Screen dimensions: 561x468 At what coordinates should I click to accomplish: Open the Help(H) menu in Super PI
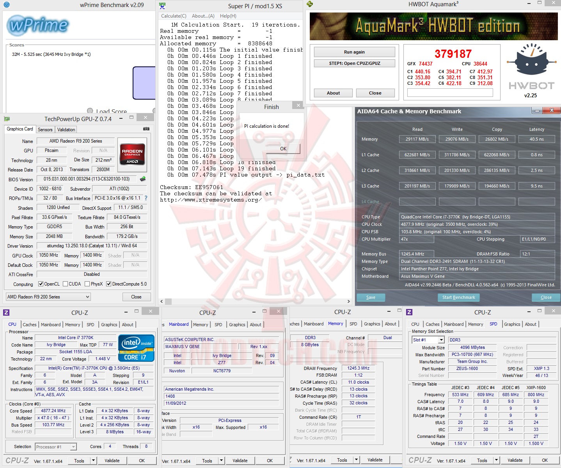click(x=228, y=16)
